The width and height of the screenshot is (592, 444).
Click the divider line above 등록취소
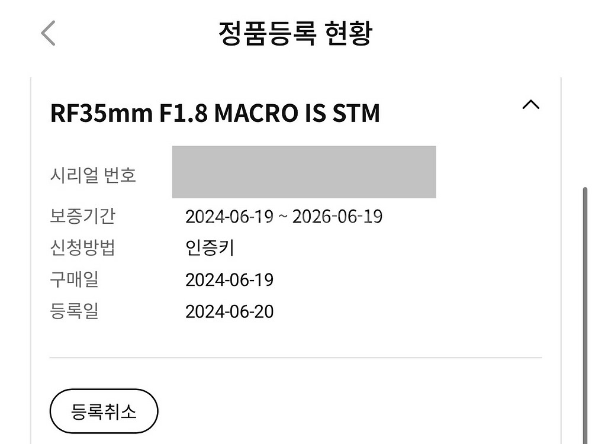(295, 358)
